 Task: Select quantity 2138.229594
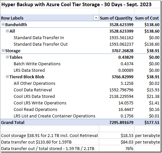[x=121, y=97]
